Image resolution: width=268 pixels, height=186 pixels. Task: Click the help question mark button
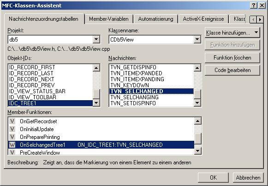point(254,6)
